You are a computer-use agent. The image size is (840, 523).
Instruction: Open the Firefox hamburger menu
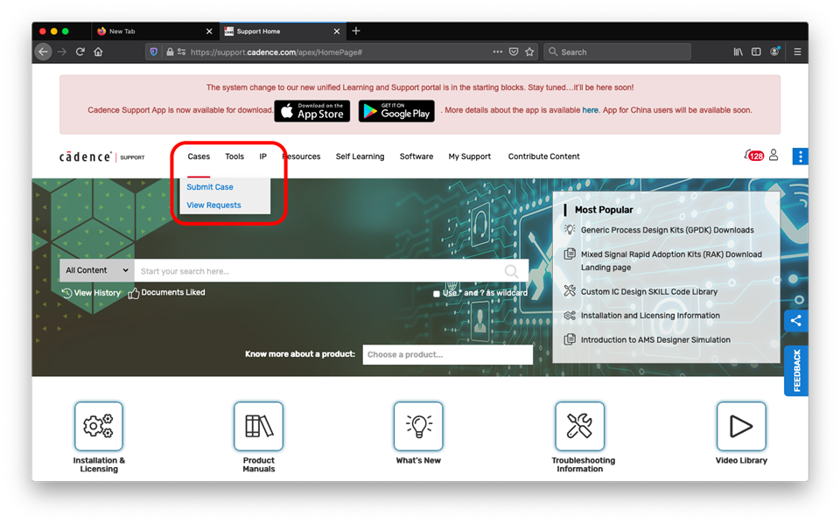797,52
